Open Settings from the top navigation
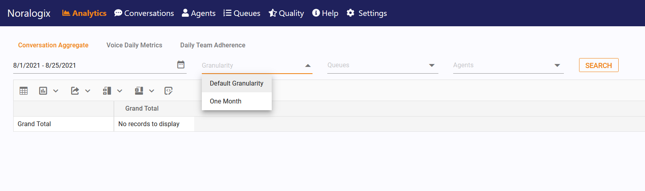 pyautogui.click(x=366, y=13)
